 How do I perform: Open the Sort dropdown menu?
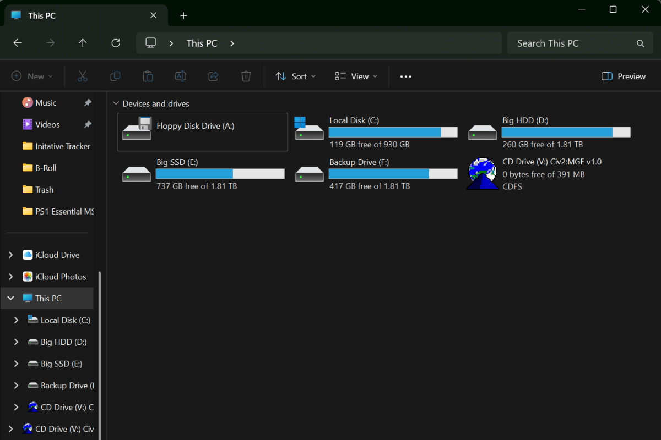point(296,76)
